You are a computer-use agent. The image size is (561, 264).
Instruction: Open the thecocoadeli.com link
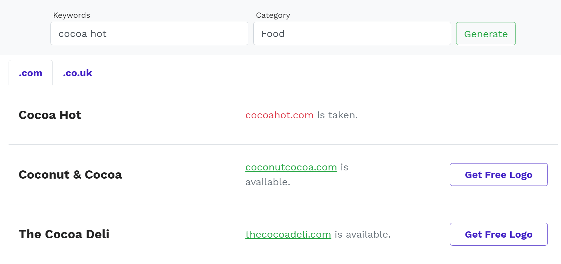(288, 234)
